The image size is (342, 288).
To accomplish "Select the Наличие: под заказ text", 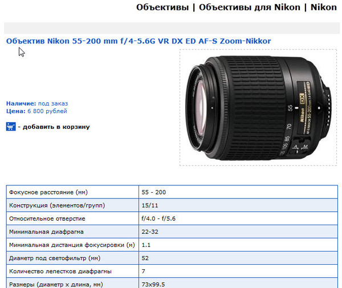I will point(37,103).
